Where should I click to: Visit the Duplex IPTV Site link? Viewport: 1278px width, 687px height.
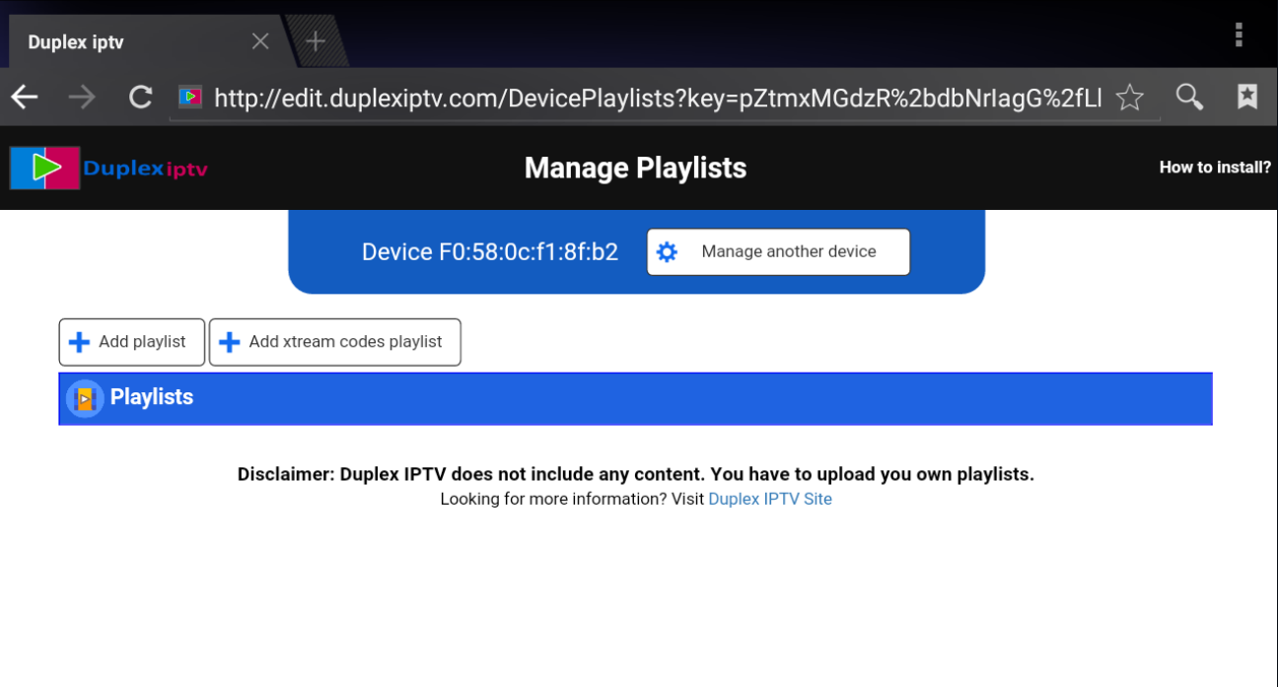770,499
